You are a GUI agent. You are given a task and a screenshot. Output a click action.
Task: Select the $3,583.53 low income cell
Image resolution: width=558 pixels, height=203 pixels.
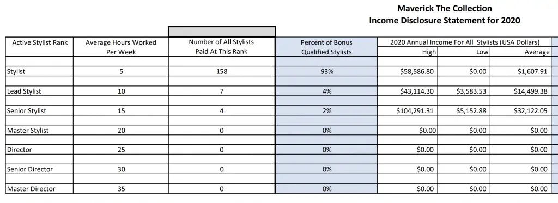tap(464, 91)
